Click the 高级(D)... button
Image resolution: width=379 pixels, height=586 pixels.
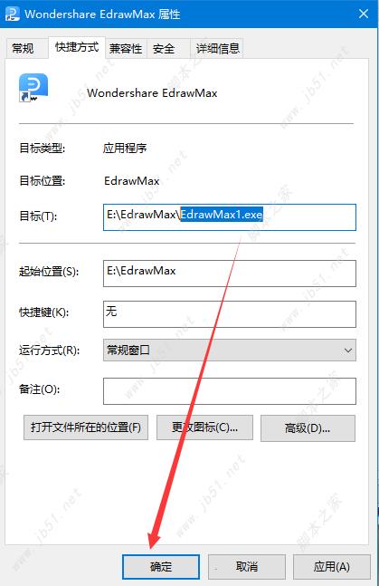tap(308, 428)
